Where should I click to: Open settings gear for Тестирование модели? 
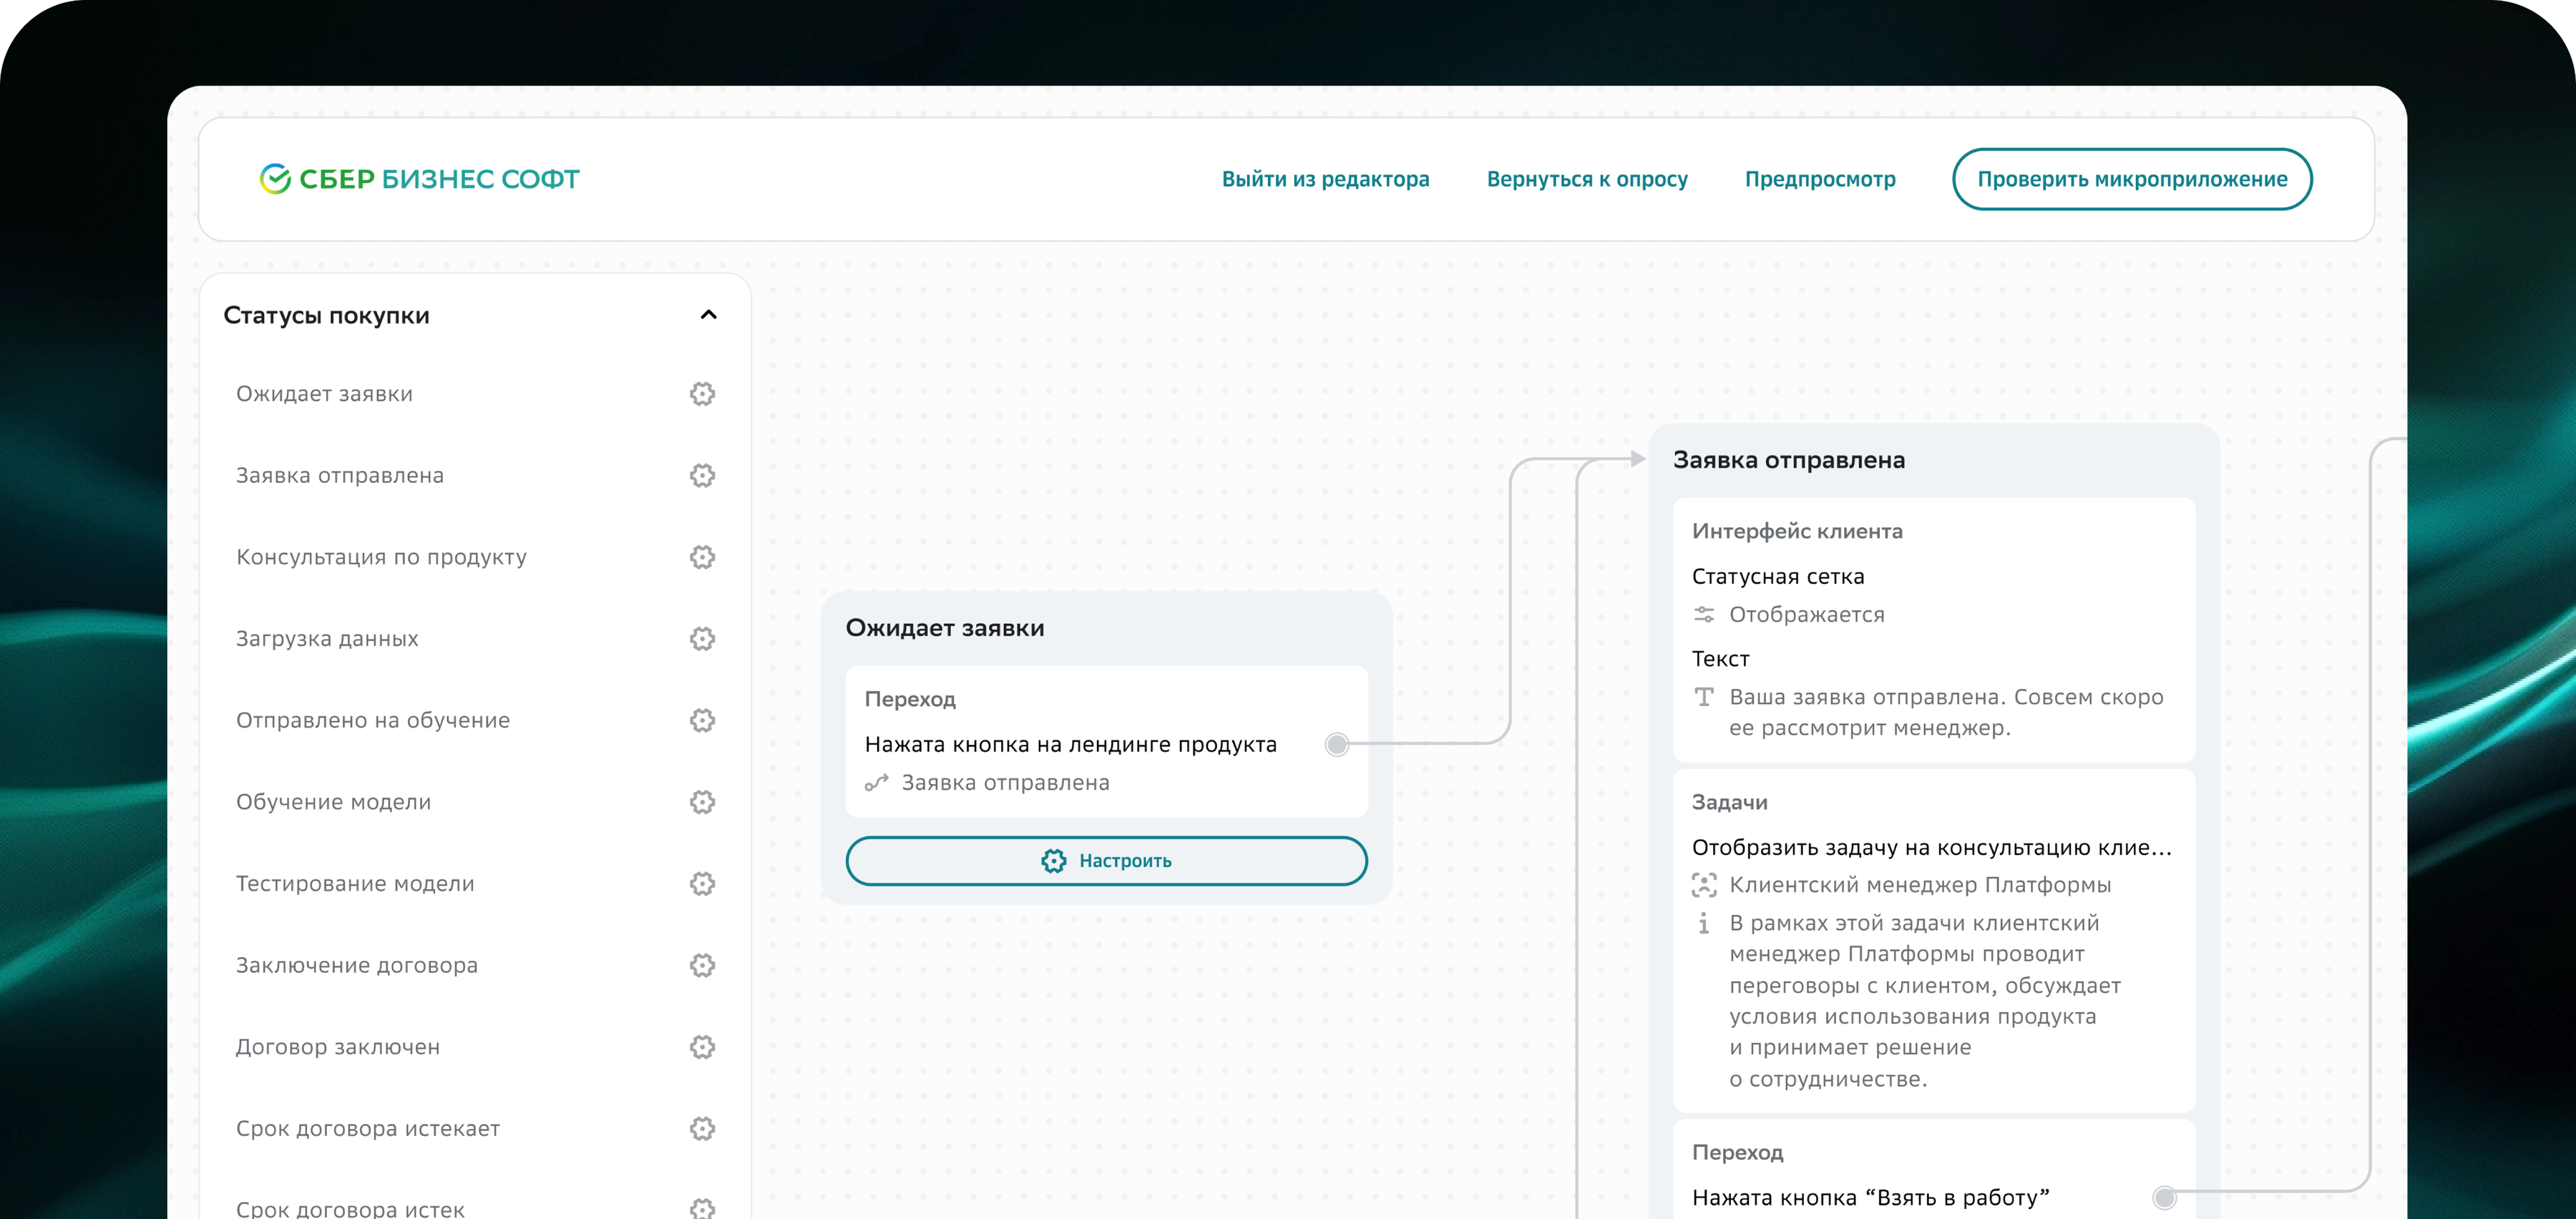(702, 884)
